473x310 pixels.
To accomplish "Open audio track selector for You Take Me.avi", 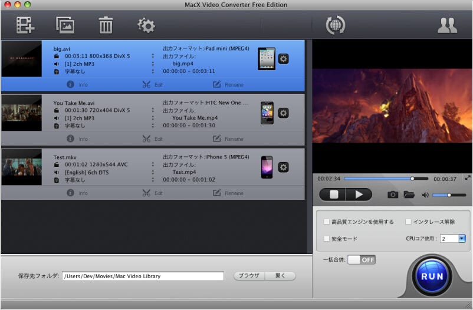I will (153, 118).
